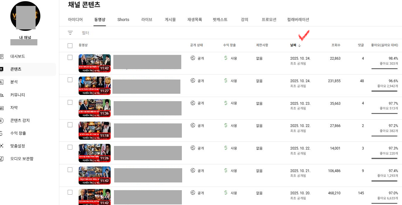Click the filter lines icon beside 필터
Image resolution: width=402 pixels, height=205 pixels.
coord(70,33)
